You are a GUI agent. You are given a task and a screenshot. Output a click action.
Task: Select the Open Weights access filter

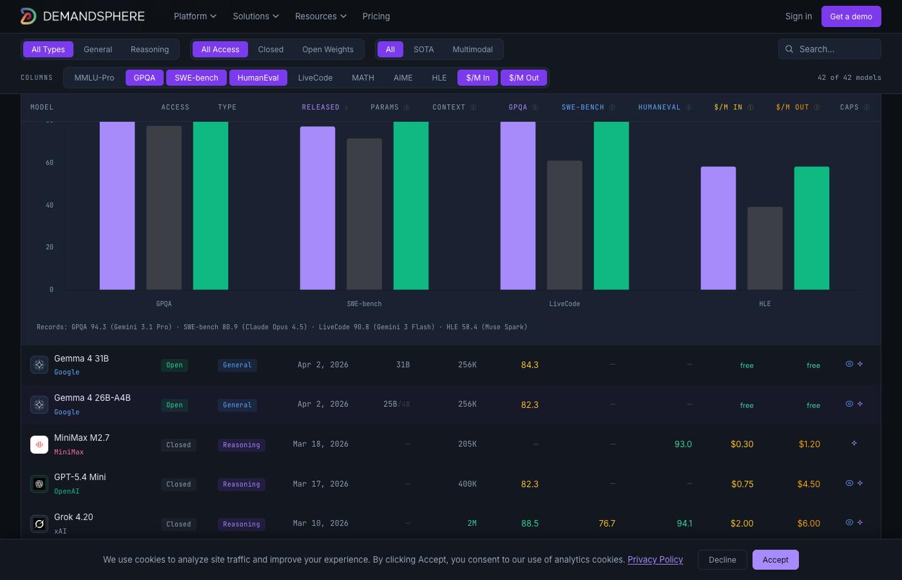coord(327,50)
